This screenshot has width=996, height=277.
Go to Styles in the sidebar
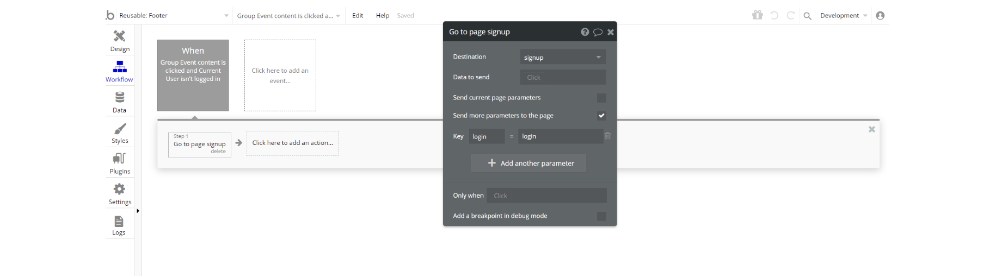click(120, 133)
